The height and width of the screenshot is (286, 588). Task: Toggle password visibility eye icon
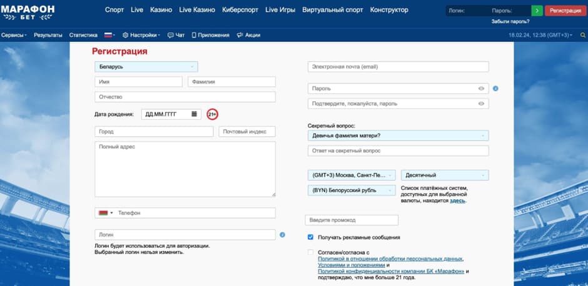click(481, 89)
